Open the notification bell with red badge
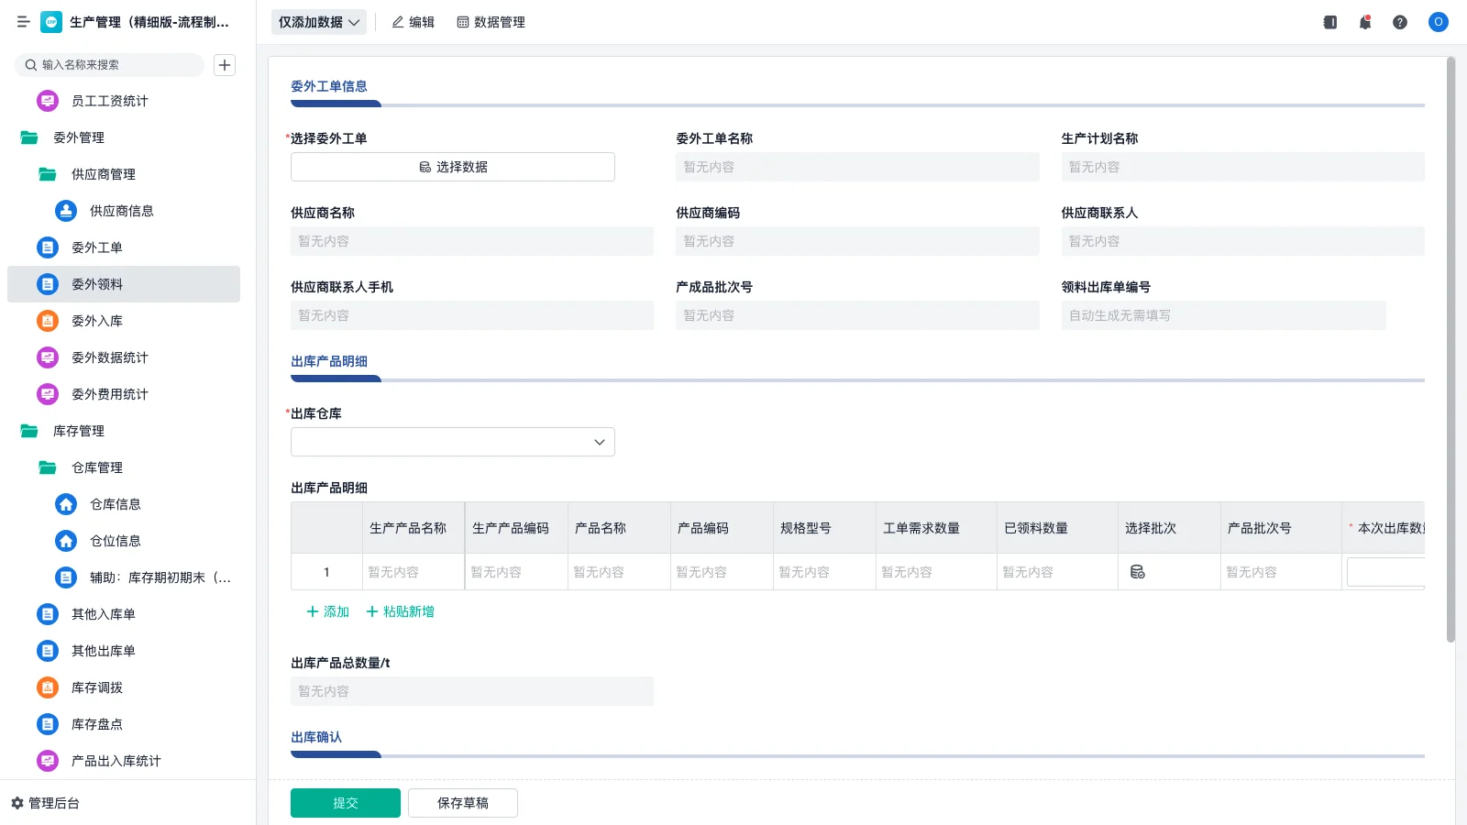 point(1364,22)
